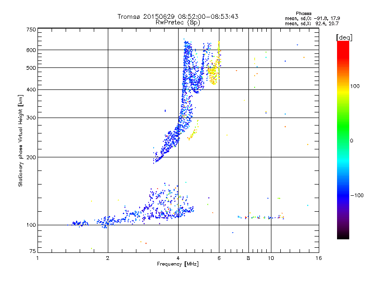This screenshot has height=281, width=375.
Task: Click the '600' height axis tick label
Action: tap(31, 50)
